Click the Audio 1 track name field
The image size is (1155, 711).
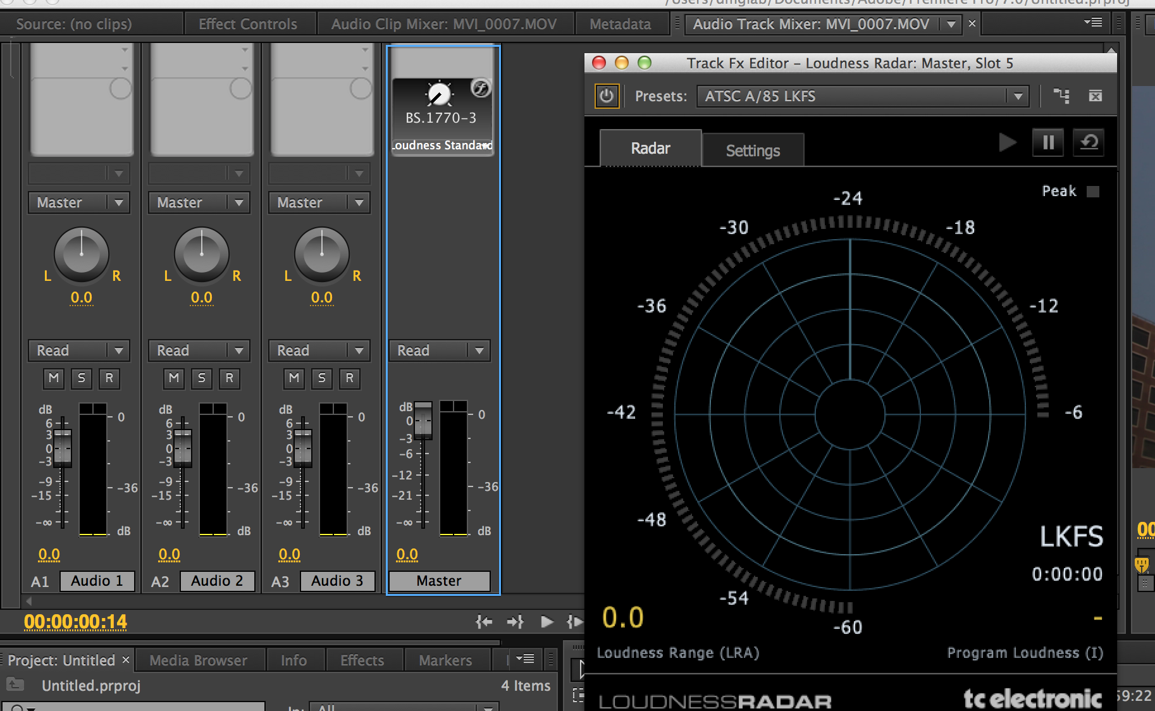97,581
